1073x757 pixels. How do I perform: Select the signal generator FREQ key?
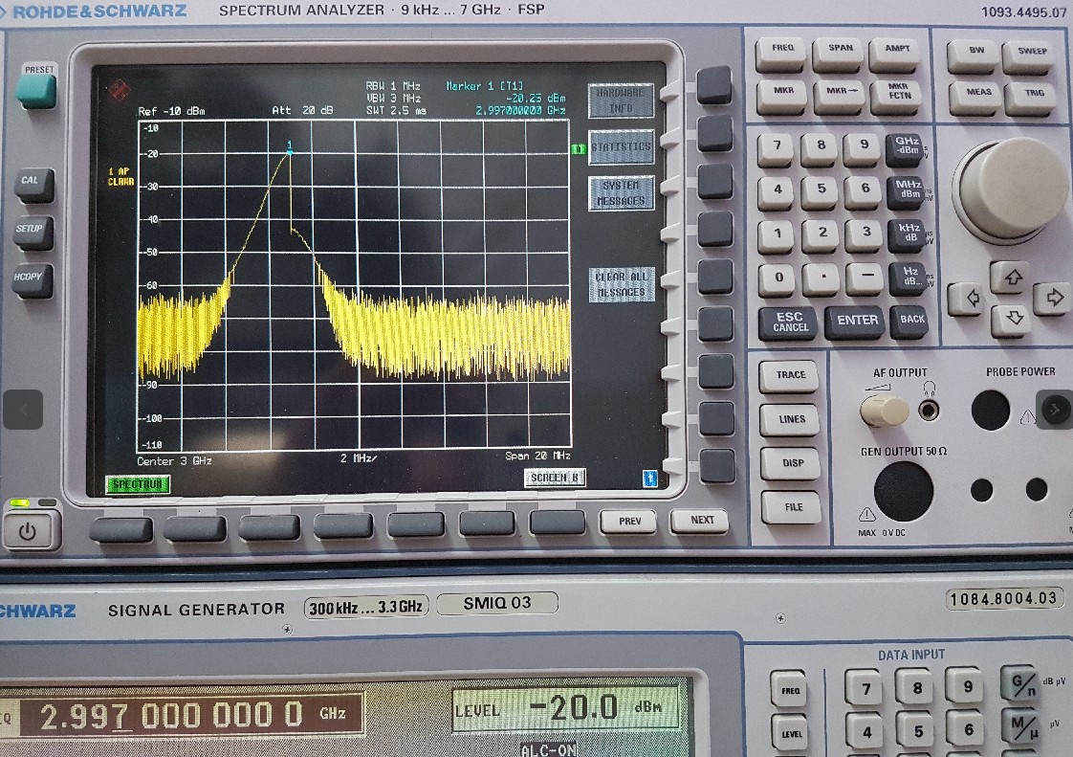[x=790, y=691]
